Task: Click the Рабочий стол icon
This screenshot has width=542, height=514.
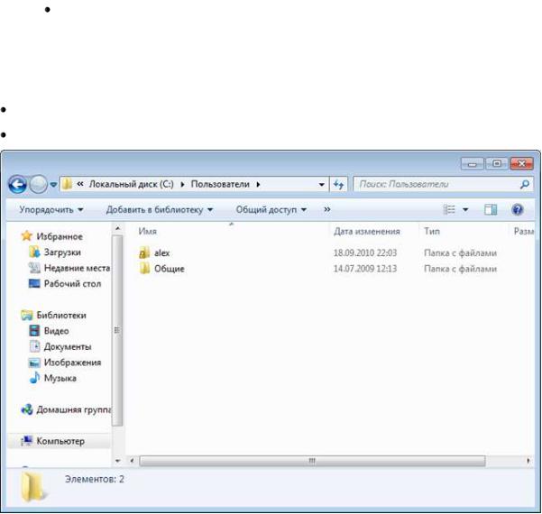Action: click(x=34, y=283)
